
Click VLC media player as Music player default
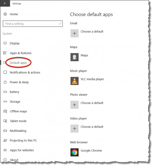coord(92,79)
